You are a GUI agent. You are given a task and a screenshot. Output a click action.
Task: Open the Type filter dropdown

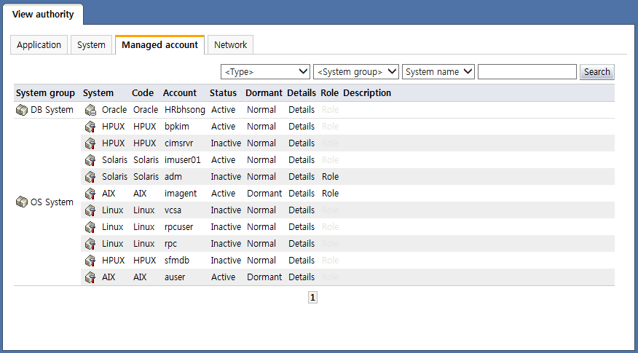coord(265,72)
